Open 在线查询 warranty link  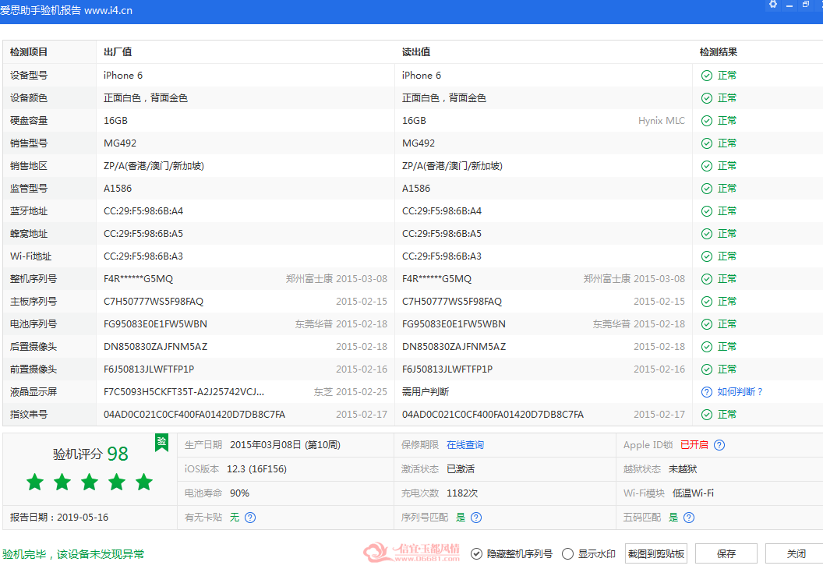coord(465,445)
